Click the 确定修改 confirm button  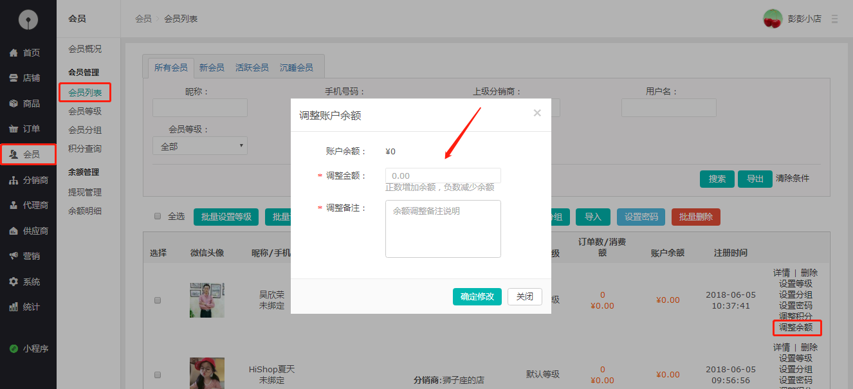click(477, 297)
